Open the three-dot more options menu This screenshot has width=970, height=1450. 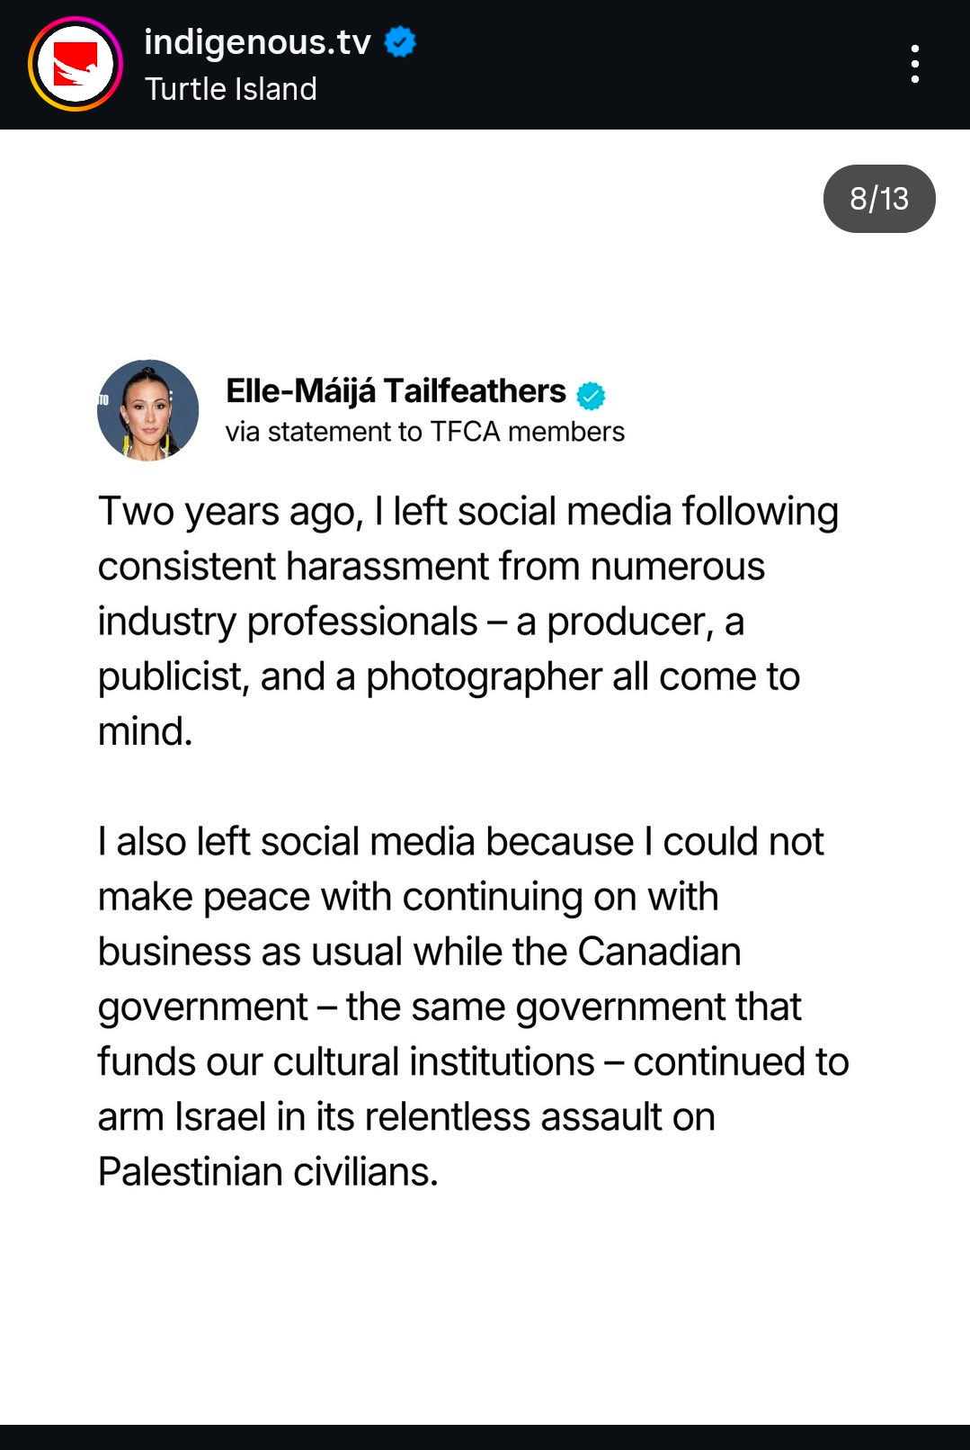tap(914, 65)
